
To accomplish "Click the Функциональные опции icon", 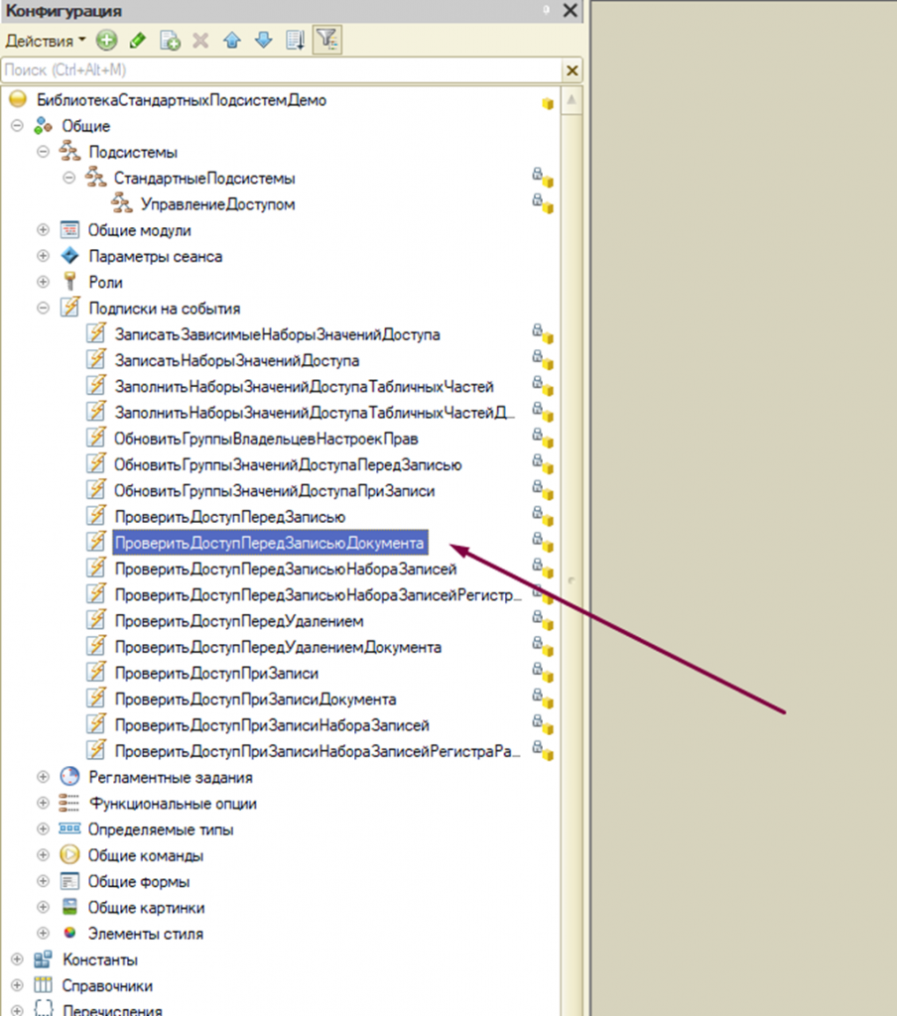I will [x=69, y=803].
